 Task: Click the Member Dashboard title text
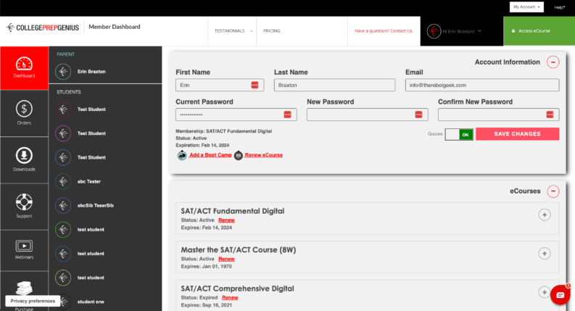pos(115,27)
